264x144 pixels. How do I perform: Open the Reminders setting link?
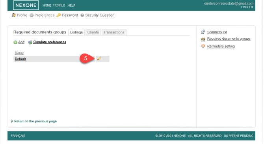(221, 46)
